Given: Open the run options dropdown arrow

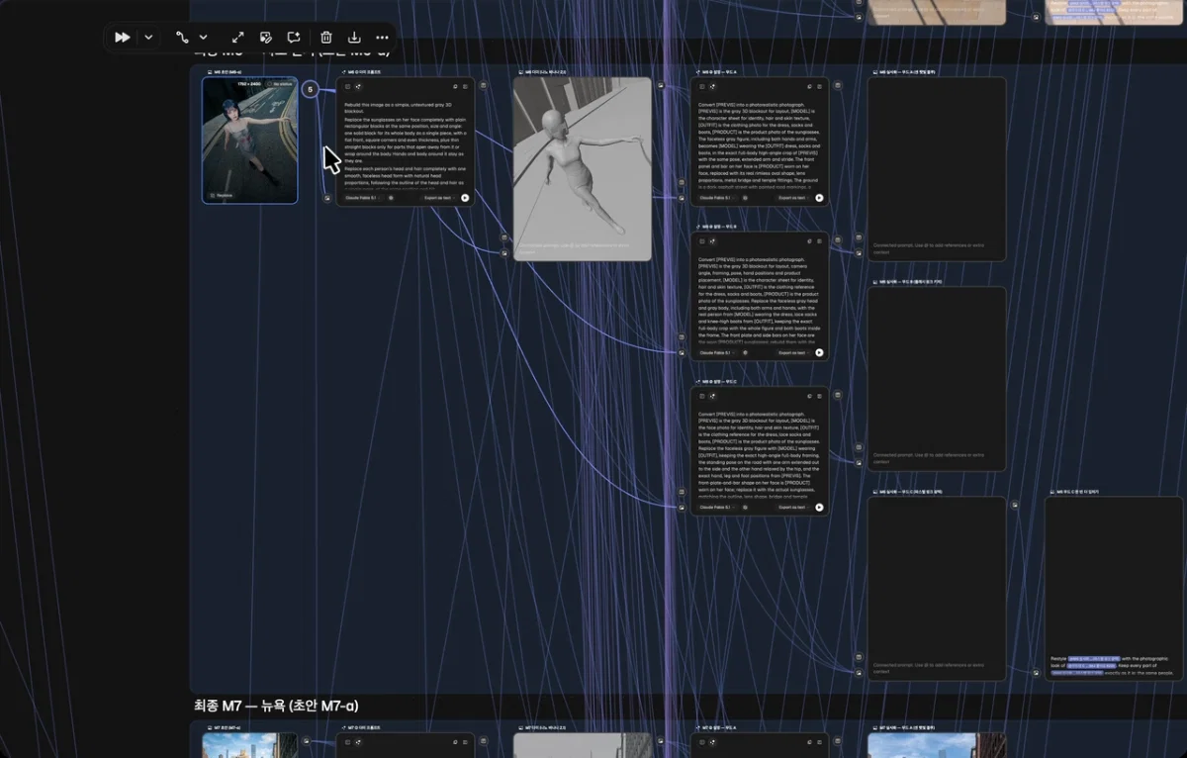Looking at the screenshot, I should [148, 38].
